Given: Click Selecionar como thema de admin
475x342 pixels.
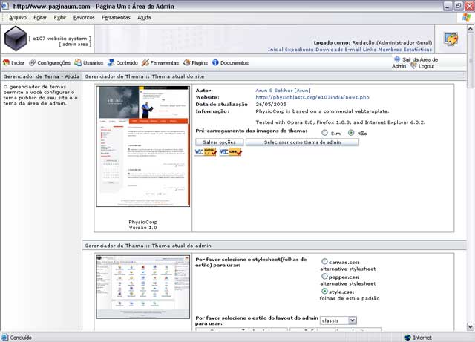Looking at the screenshot, I should click(302, 142).
